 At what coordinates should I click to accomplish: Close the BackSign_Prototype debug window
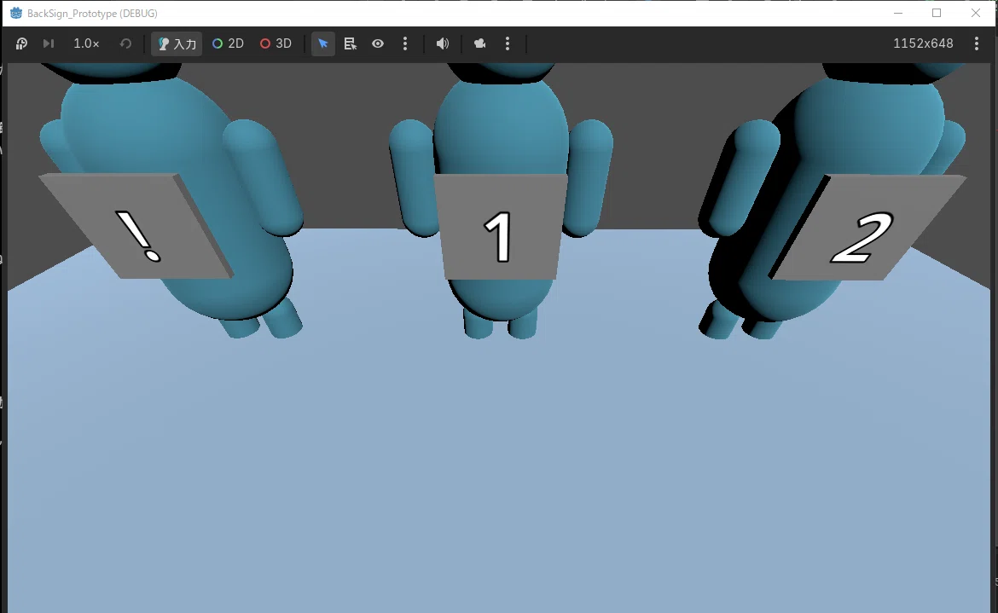click(x=976, y=13)
